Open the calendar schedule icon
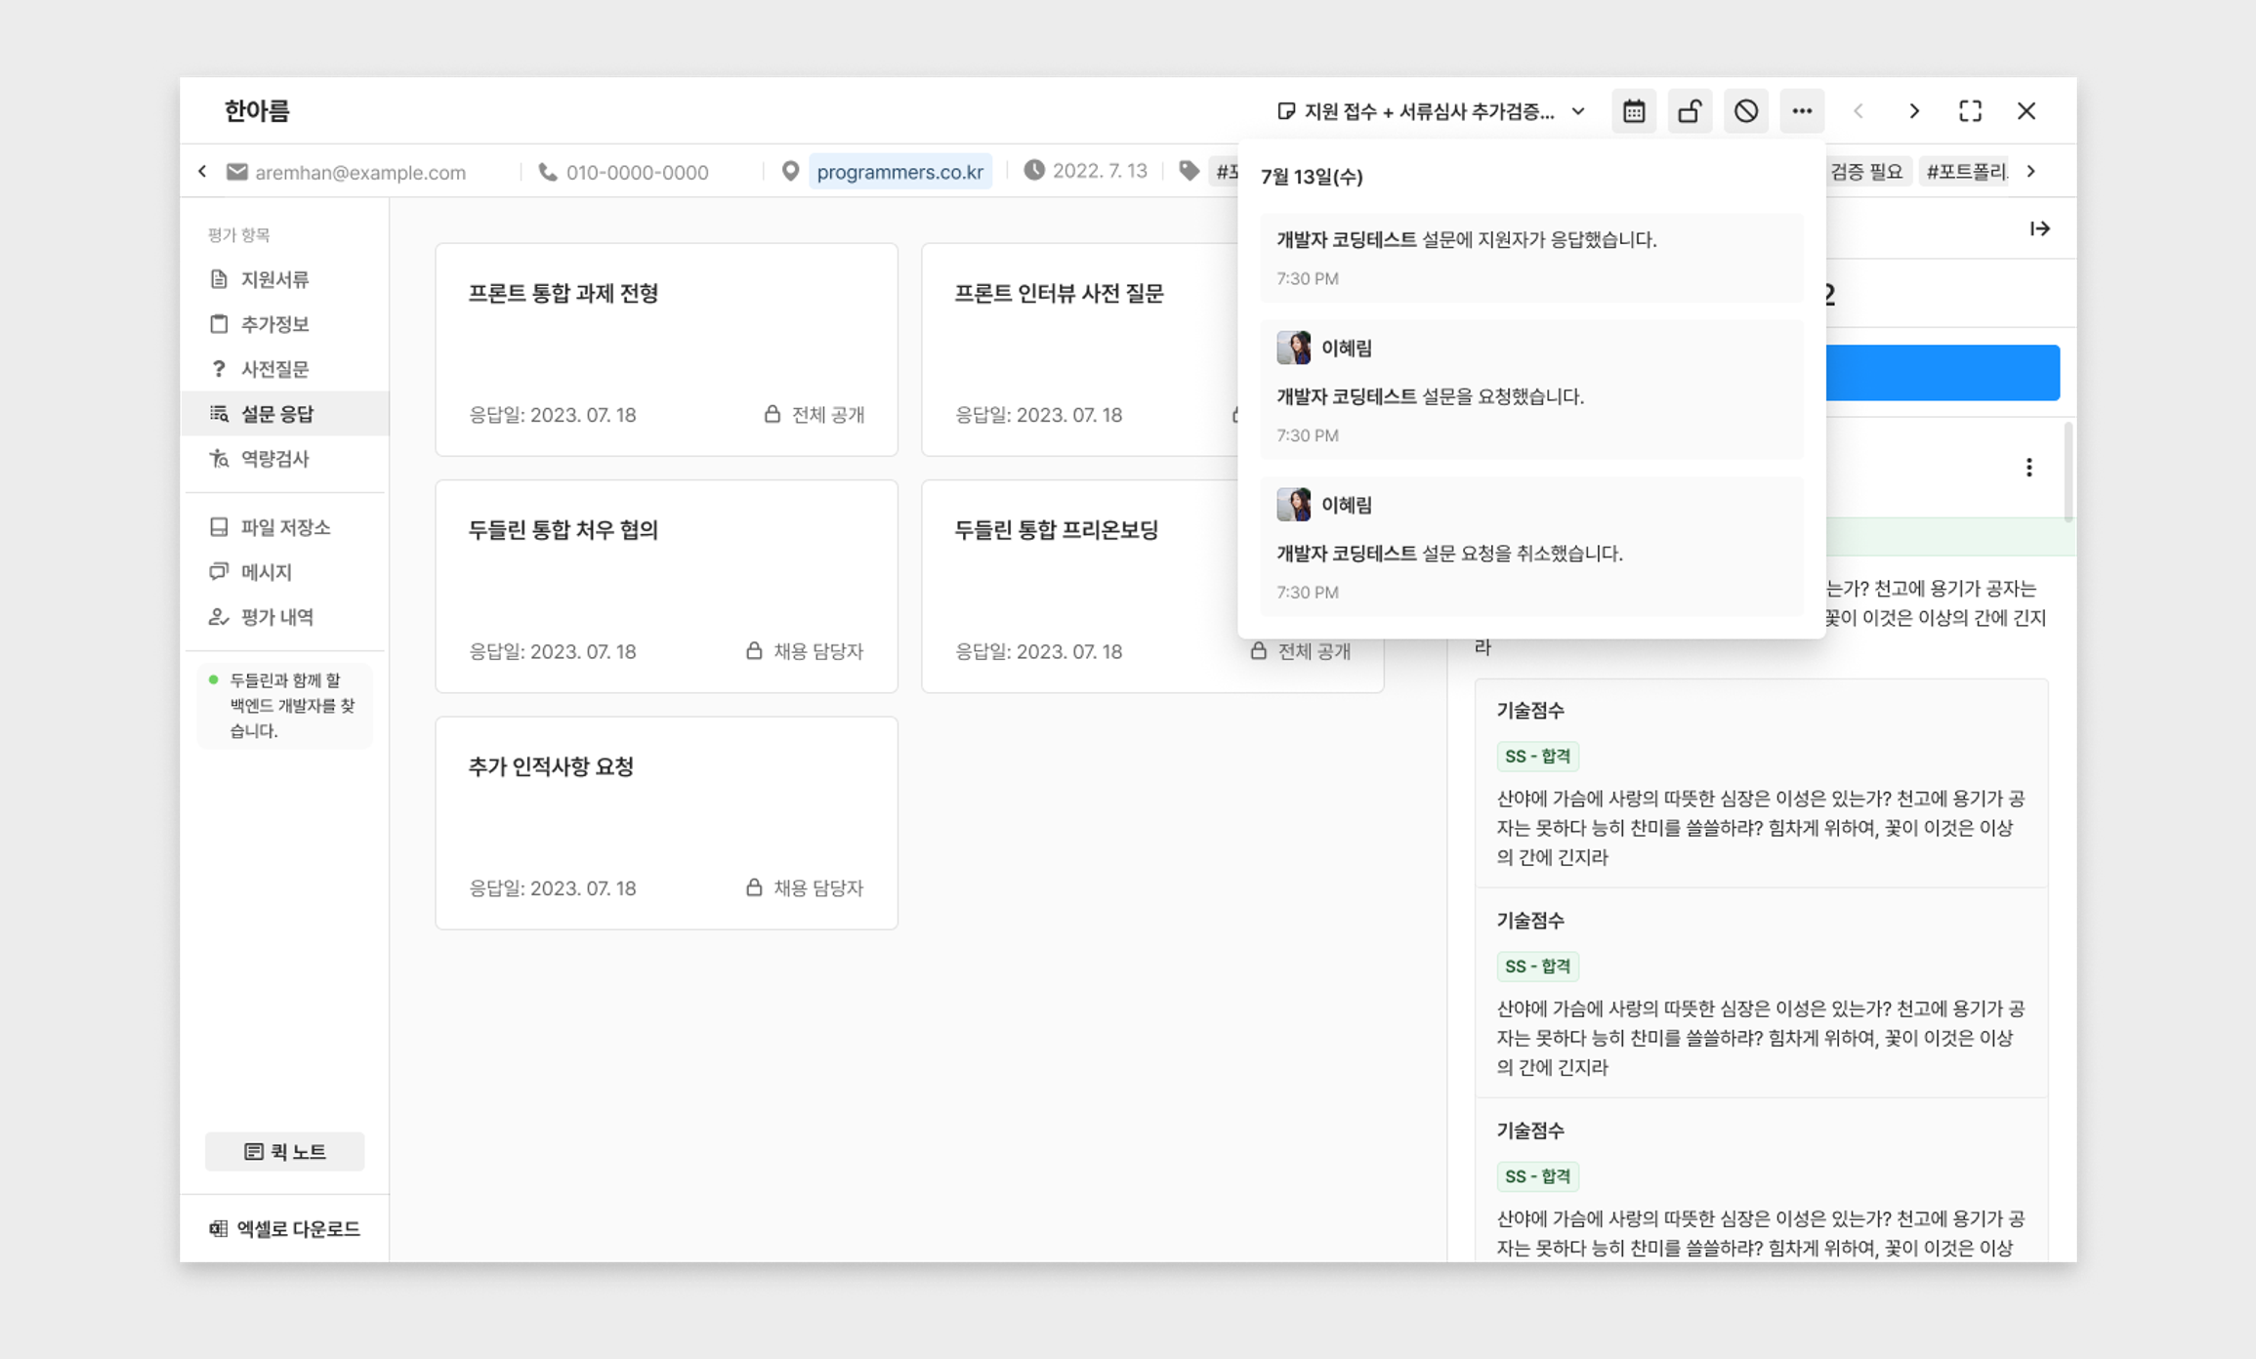This screenshot has height=1359, width=2256. (x=1634, y=111)
